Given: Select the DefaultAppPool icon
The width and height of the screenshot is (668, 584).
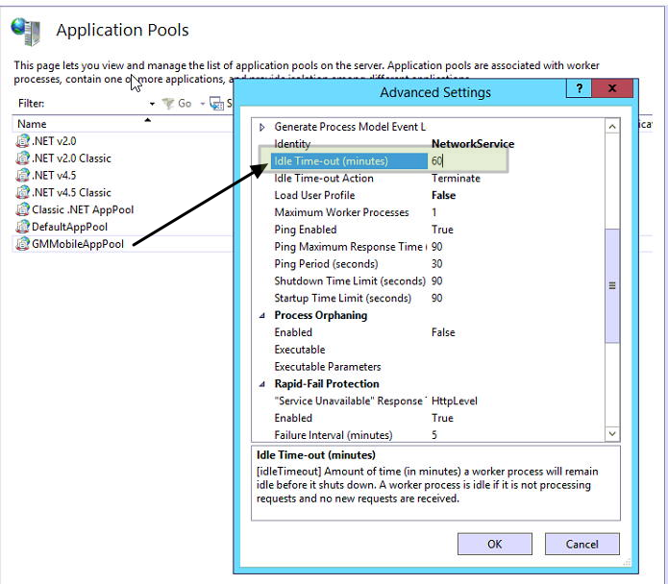Looking at the screenshot, I should click(23, 227).
